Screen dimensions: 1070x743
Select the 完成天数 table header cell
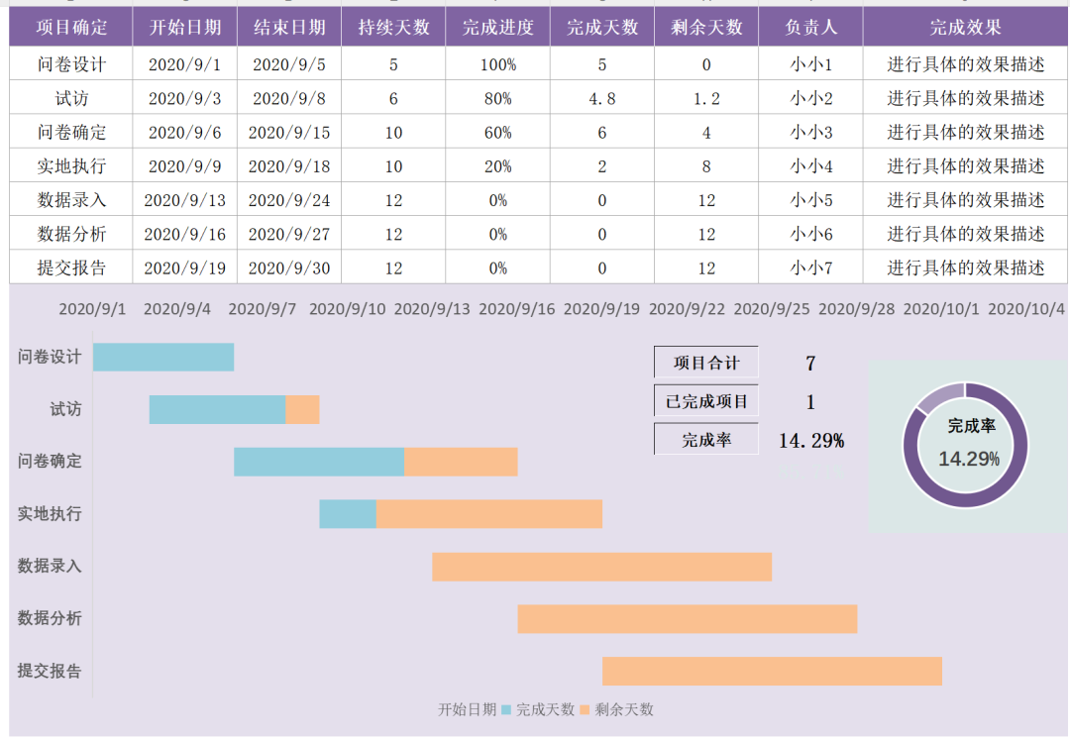602,28
